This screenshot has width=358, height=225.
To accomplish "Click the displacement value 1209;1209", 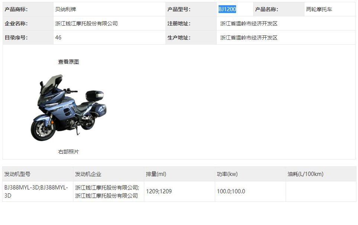I will 159,192.
